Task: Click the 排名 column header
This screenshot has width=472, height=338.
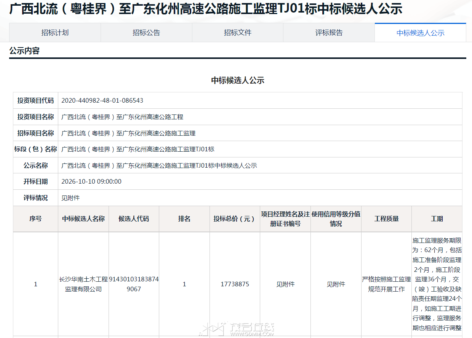Action: (184, 219)
